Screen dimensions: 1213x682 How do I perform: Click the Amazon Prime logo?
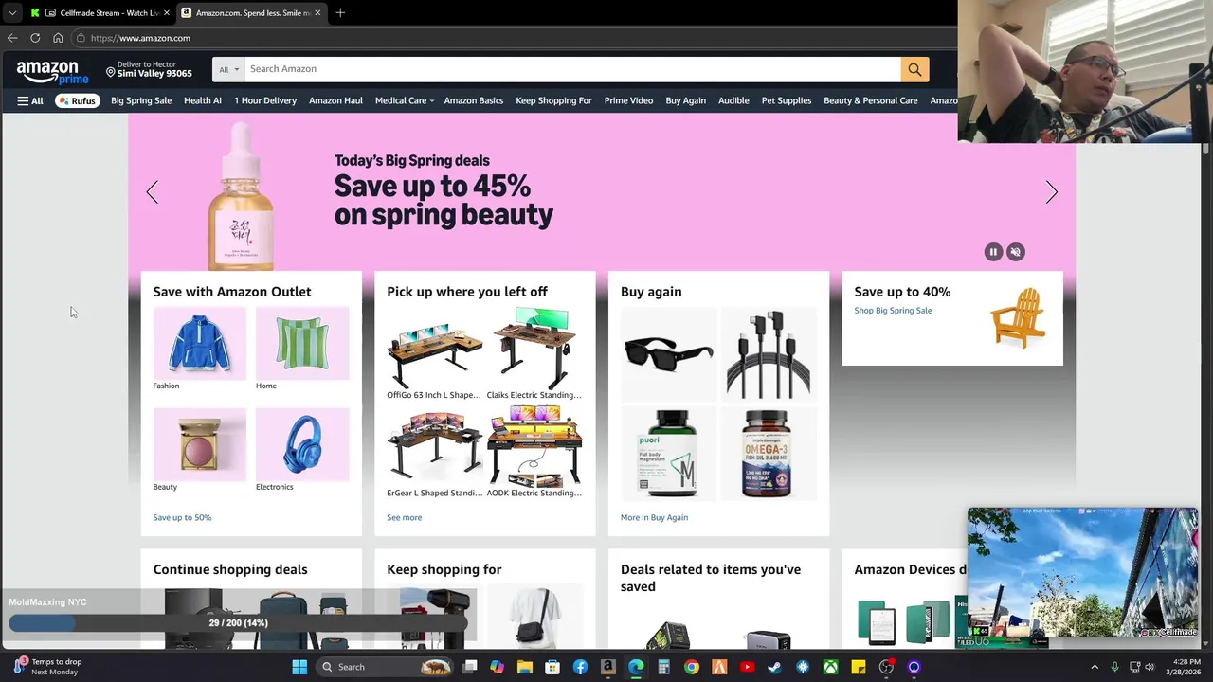tap(52, 71)
